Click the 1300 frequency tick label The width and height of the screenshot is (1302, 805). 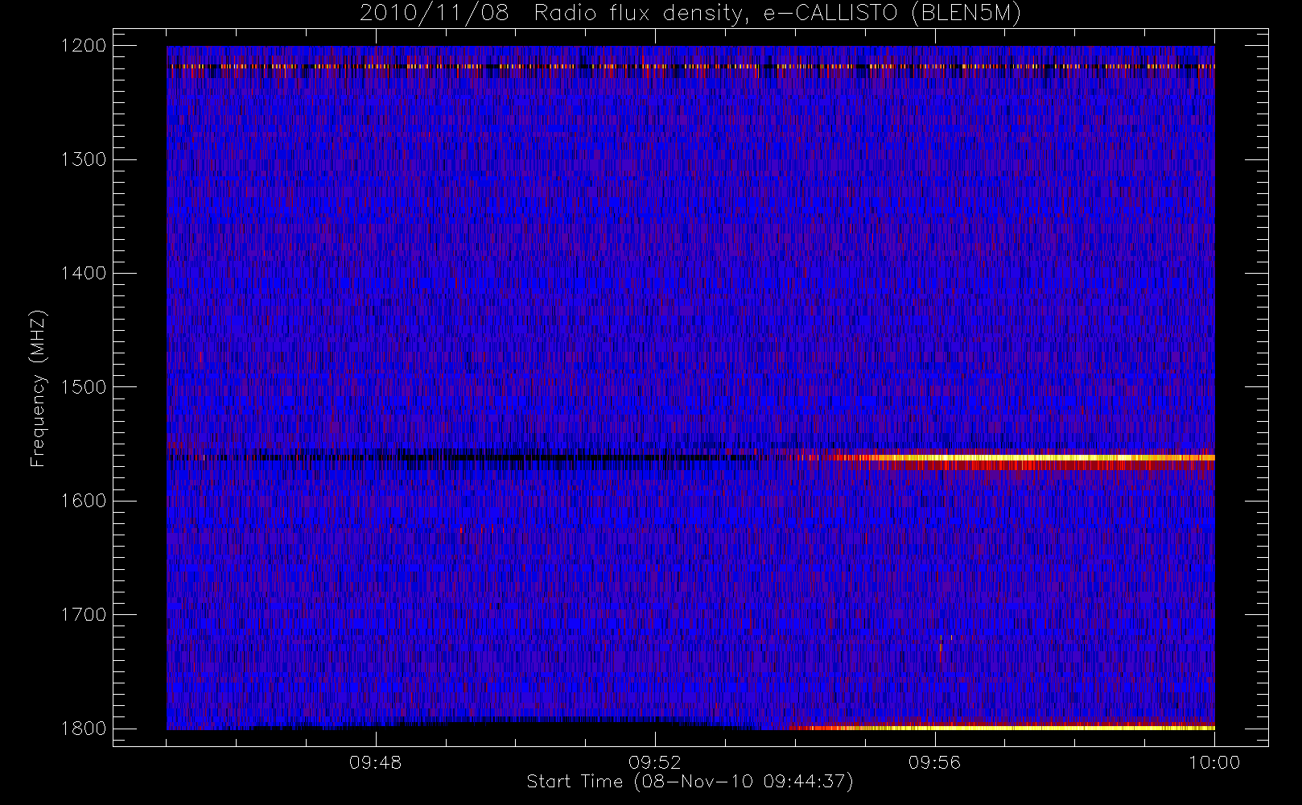click(83, 159)
